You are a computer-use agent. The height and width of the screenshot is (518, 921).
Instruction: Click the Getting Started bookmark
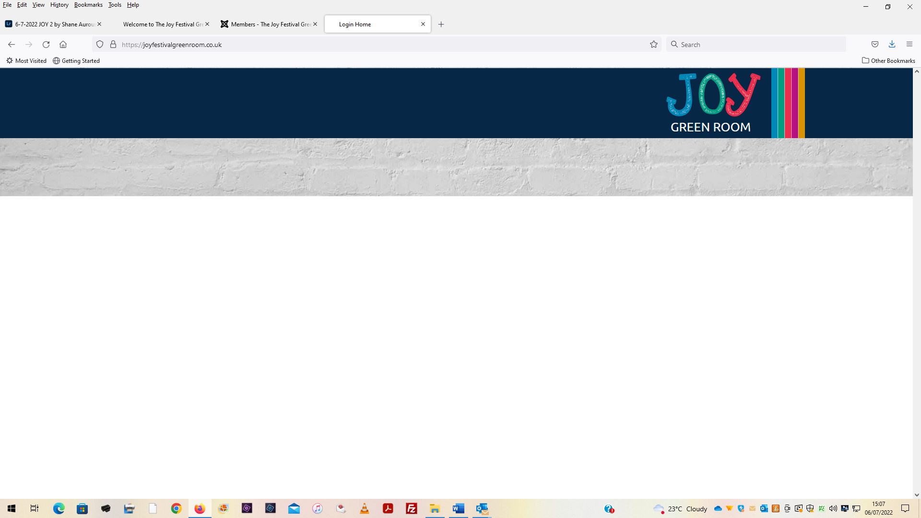pyautogui.click(x=76, y=61)
